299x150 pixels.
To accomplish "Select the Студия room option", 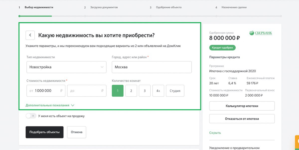I will pyautogui.click(x=175, y=91).
